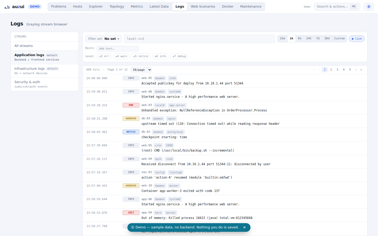Viewport: 378px width, 236px height.
Task: Open the Maintenance tab
Action: (x=251, y=7)
